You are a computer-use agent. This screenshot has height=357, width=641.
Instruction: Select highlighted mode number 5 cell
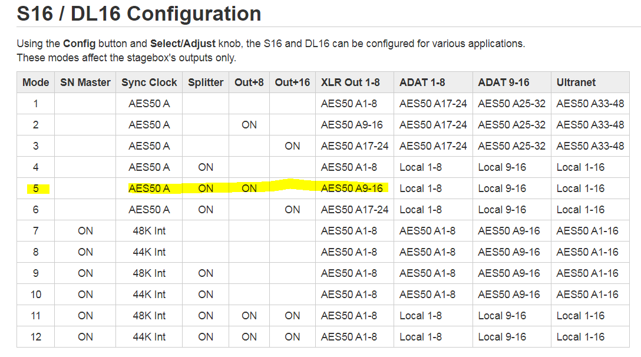pyautogui.click(x=35, y=189)
